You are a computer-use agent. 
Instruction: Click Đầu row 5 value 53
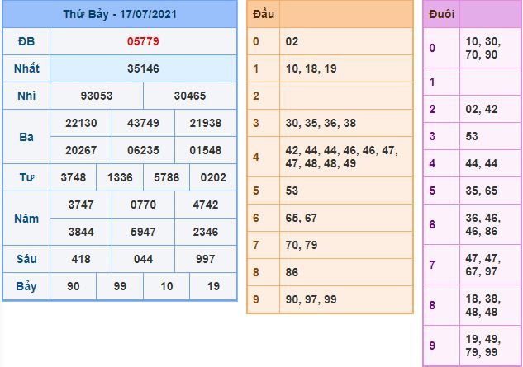(292, 191)
